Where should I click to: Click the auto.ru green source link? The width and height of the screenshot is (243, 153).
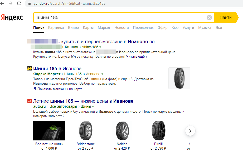39,106
